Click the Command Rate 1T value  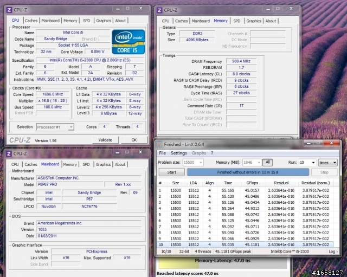[x=241, y=106]
